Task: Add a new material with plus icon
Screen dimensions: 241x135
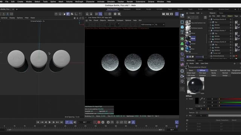Action: coord(189,18)
